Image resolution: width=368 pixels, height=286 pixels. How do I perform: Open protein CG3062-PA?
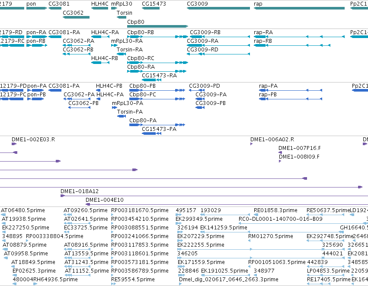point(79,95)
